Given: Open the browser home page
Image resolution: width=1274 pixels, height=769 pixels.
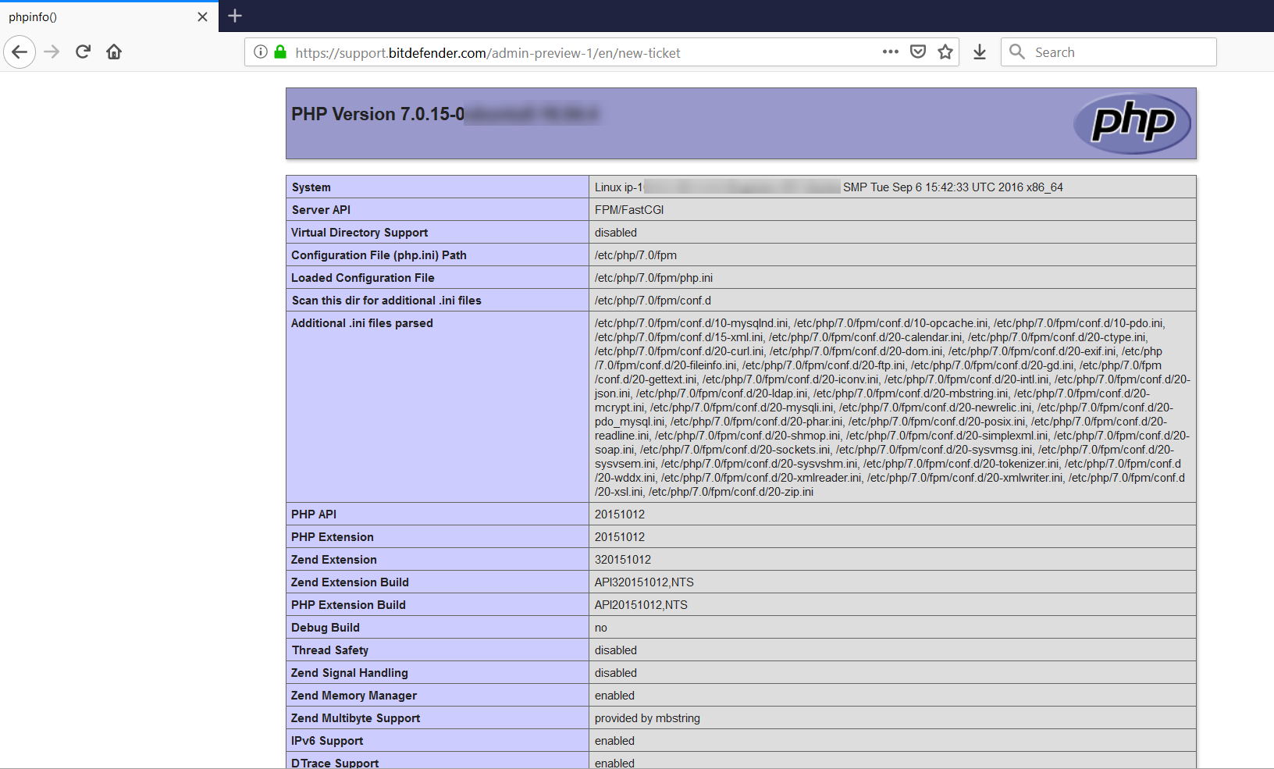Looking at the screenshot, I should [113, 52].
